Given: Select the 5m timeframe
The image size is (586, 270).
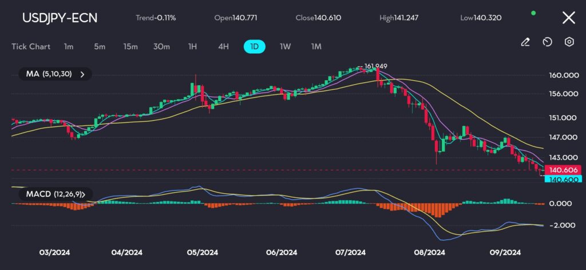Looking at the screenshot, I should [x=100, y=46].
